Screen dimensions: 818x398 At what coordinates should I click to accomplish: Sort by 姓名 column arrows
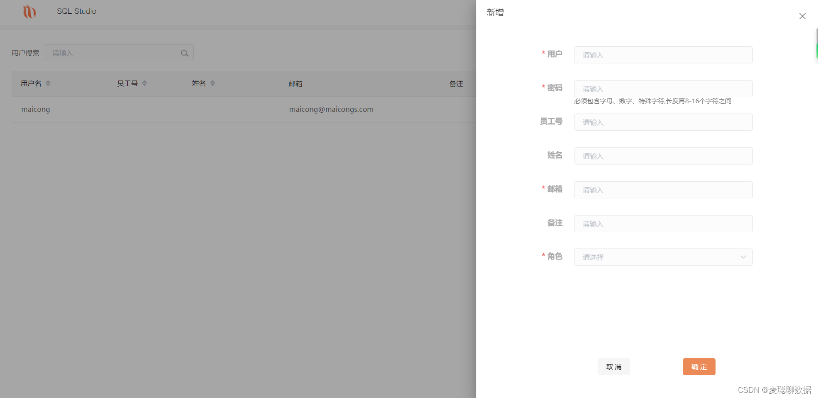pyautogui.click(x=213, y=83)
